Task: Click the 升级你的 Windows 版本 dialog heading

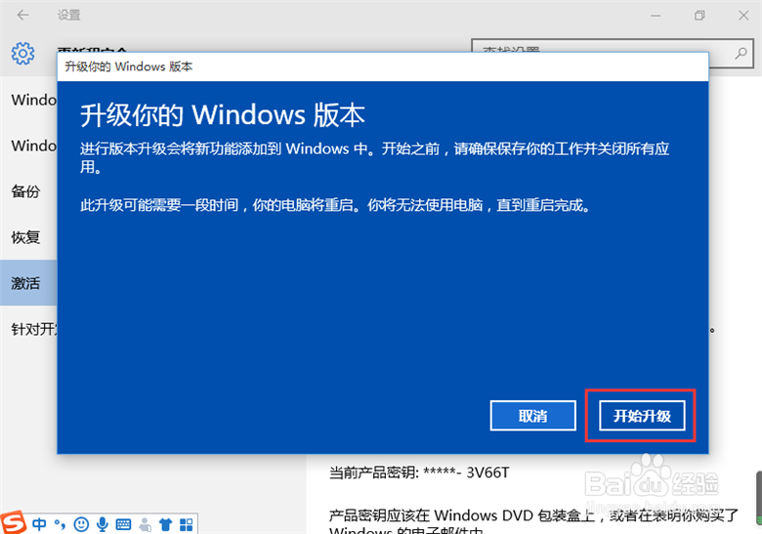Action: (223, 115)
